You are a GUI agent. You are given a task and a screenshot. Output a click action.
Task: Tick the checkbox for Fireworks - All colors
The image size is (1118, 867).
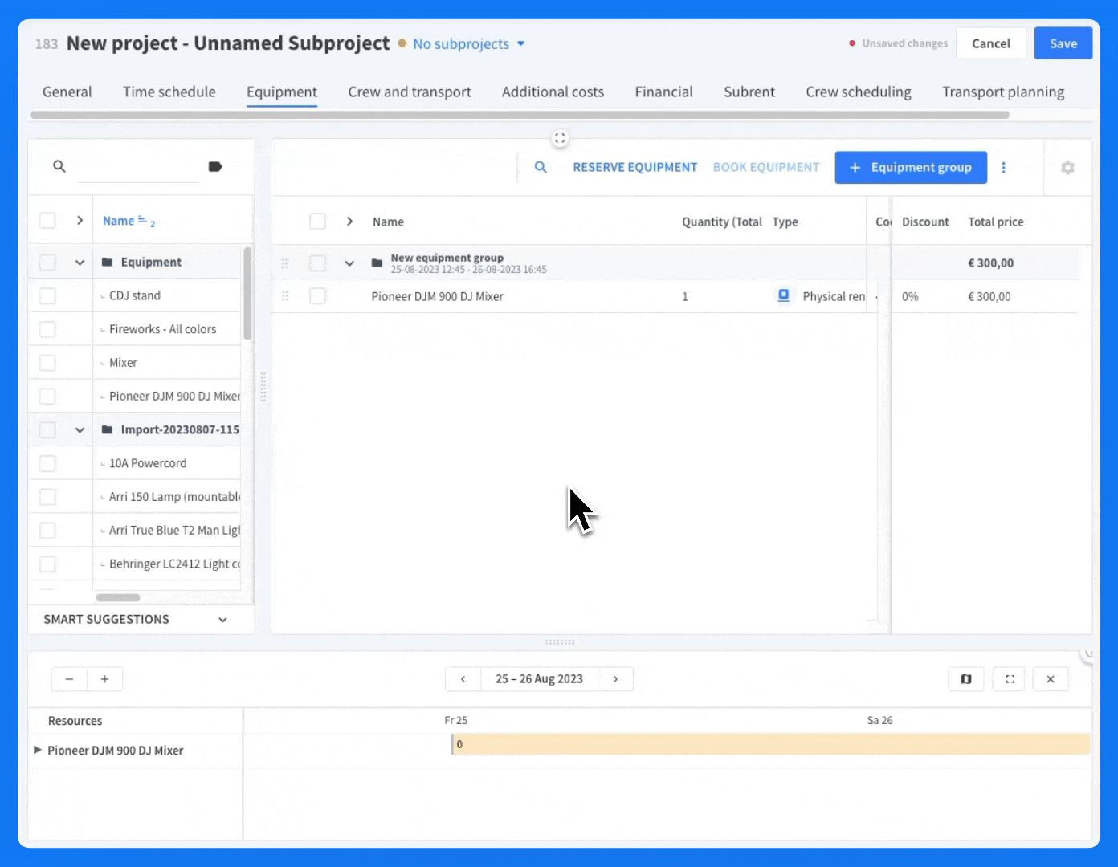[x=47, y=329]
